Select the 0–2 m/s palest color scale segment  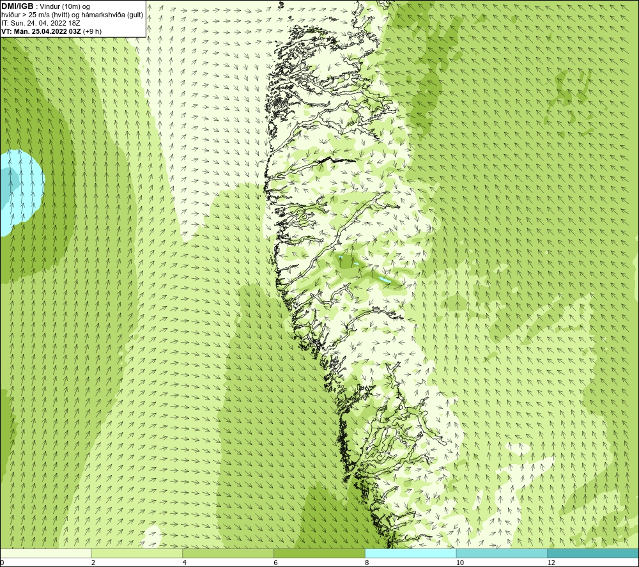coord(45,553)
